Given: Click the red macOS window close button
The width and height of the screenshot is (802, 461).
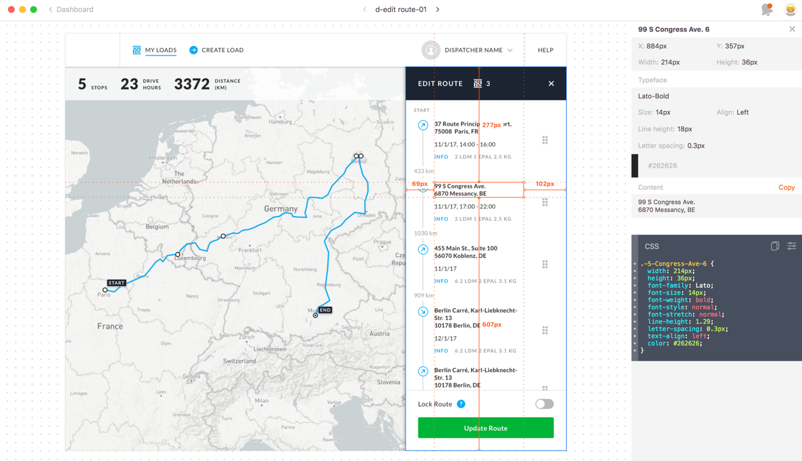Looking at the screenshot, I should (11, 9).
